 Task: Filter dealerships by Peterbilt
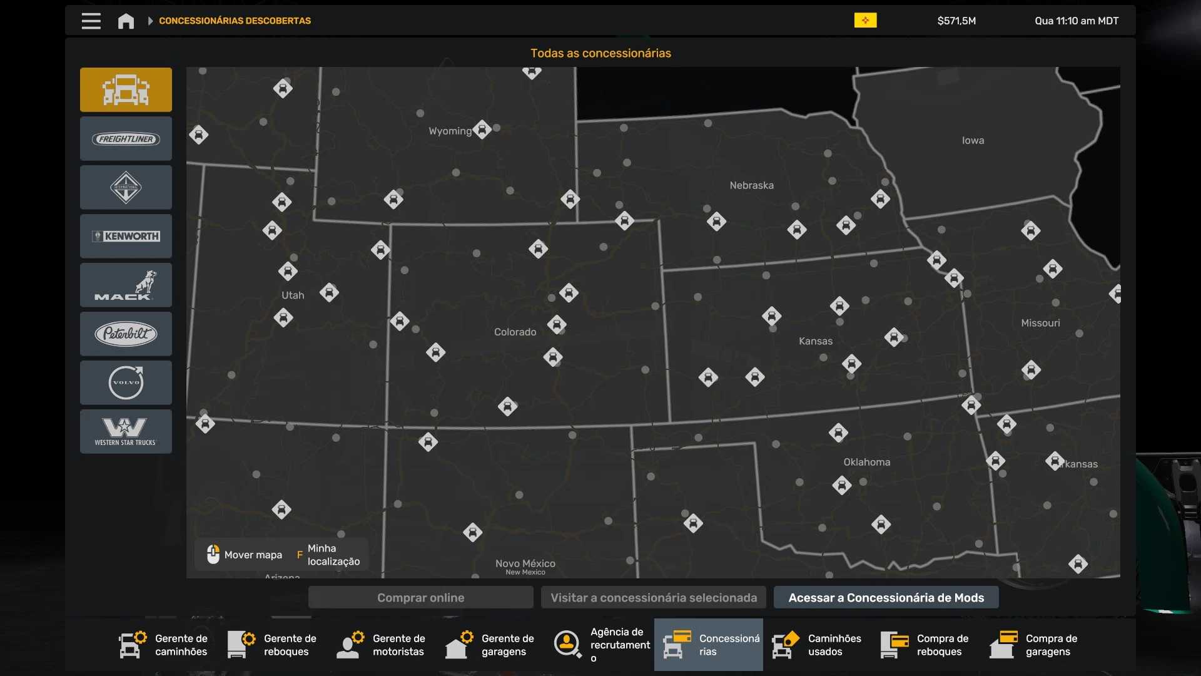tap(126, 334)
